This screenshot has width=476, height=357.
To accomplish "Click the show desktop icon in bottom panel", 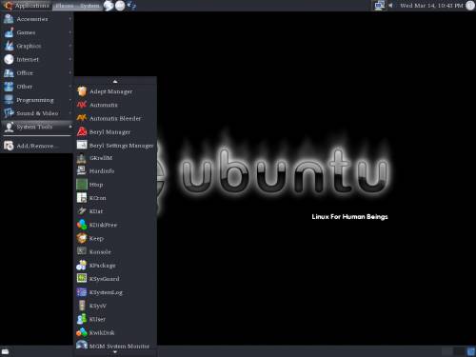I will (6, 351).
